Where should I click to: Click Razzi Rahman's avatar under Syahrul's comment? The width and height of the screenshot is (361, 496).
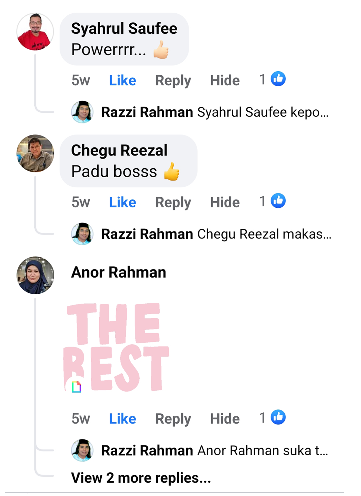[x=82, y=112]
